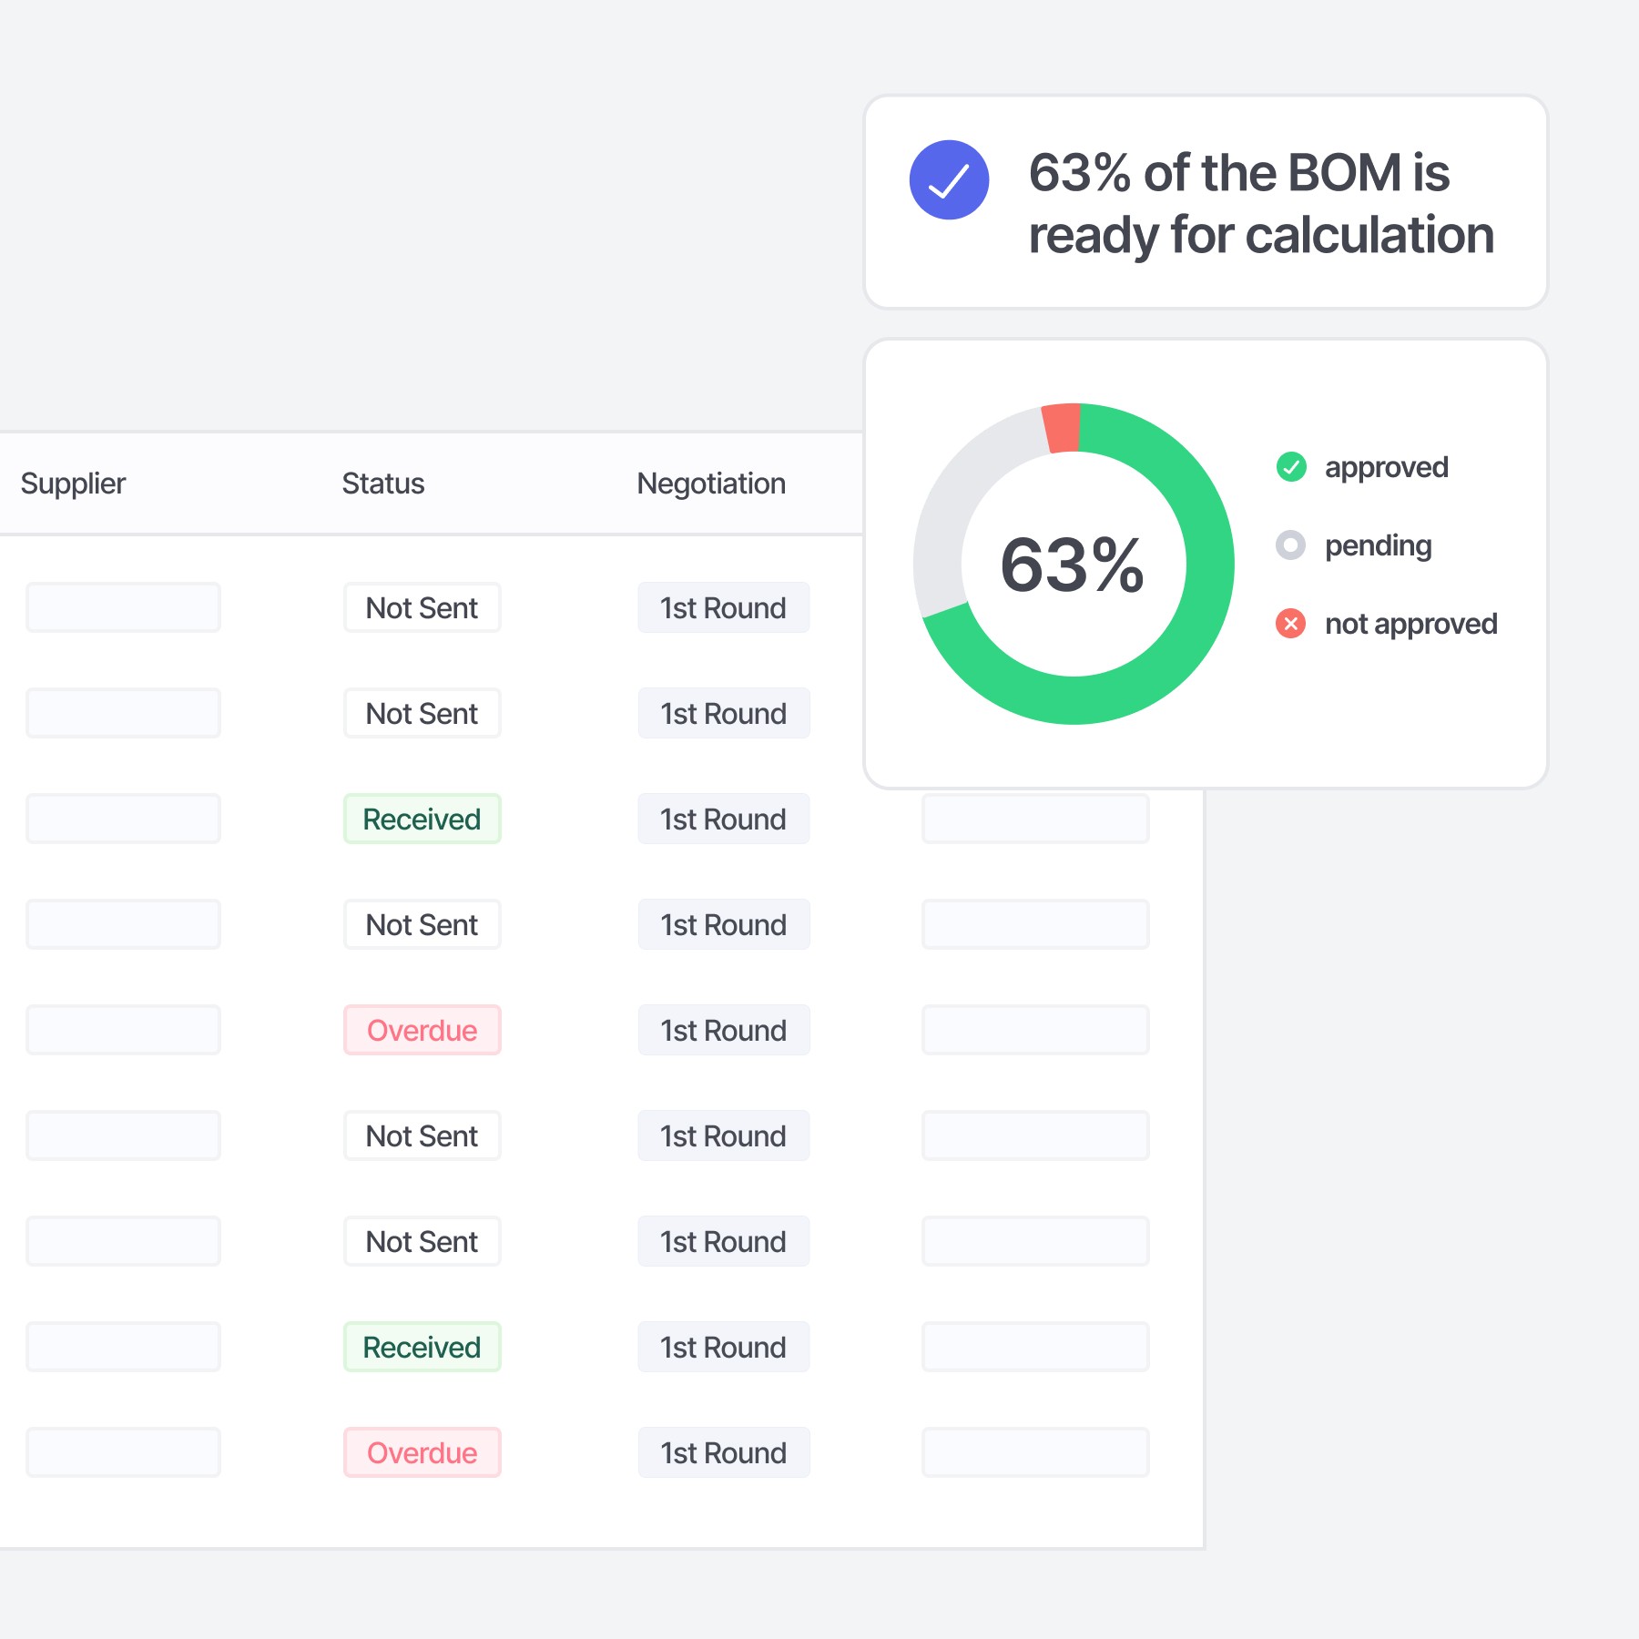Open the Not Sent status in the first row
This screenshot has height=1639, width=1639.
tap(422, 607)
